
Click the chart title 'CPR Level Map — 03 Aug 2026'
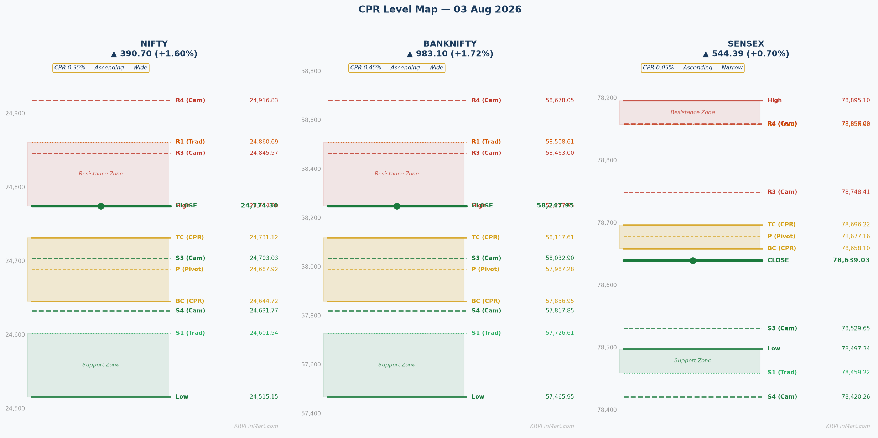click(440, 10)
